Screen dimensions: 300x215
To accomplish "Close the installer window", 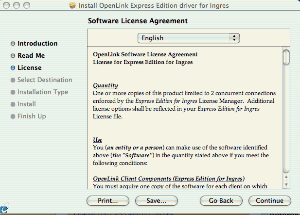I will coord(6,5).
